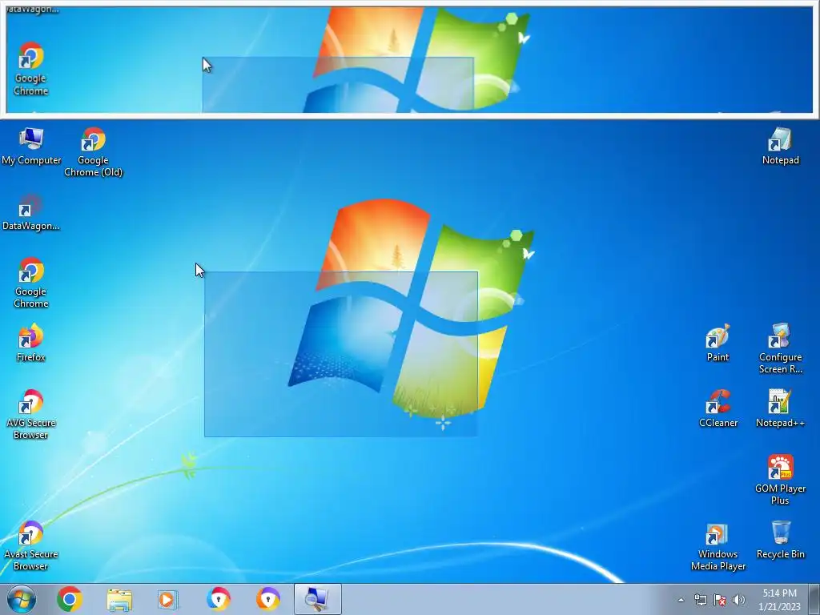Open the network status tray icon
Image resolution: width=820 pixels, height=615 pixels.
tap(700, 600)
